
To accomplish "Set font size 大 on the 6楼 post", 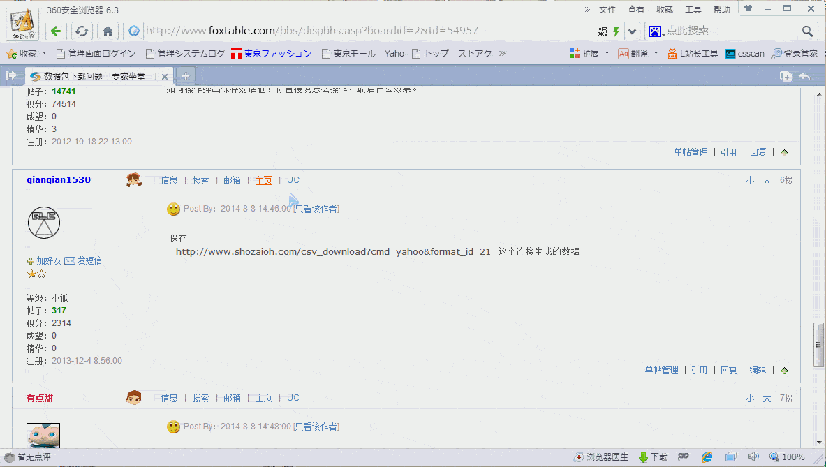I will pyautogui.click(x=767, y=181).
